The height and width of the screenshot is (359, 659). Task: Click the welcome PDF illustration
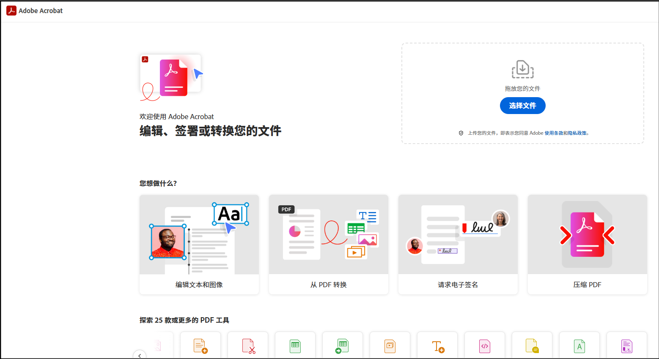171,77
